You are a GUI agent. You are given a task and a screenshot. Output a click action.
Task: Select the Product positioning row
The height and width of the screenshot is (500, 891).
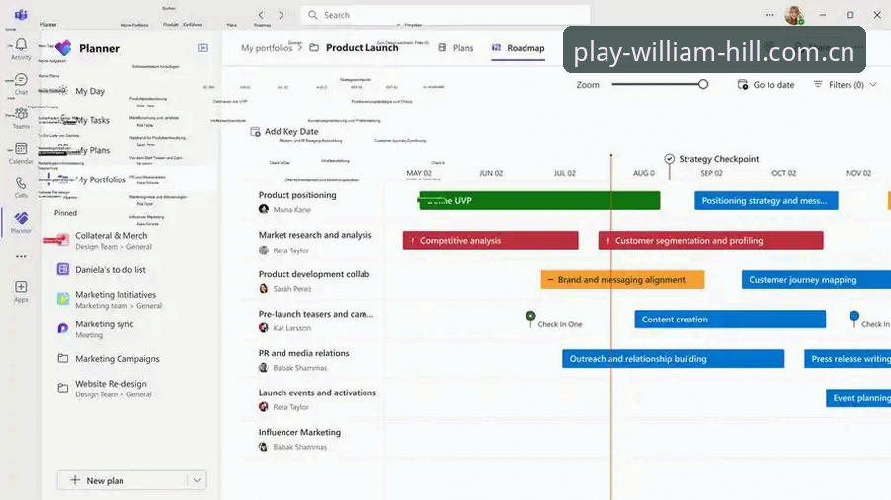(297, 195)
